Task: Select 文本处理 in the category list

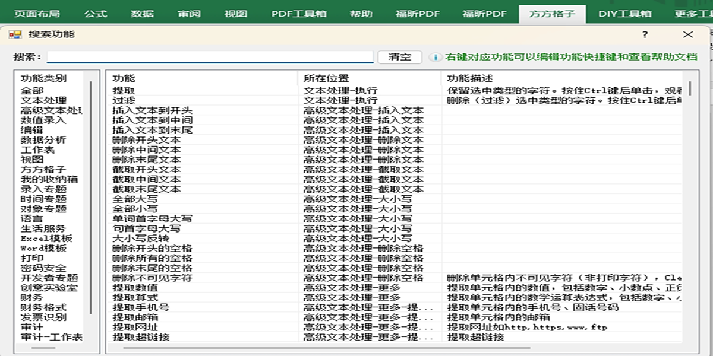Action: (43, 100)
